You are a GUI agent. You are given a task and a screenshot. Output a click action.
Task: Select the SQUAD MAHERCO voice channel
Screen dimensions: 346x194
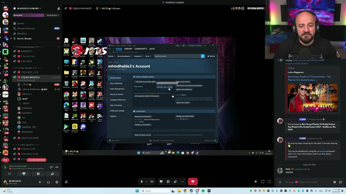click(30, 77)
